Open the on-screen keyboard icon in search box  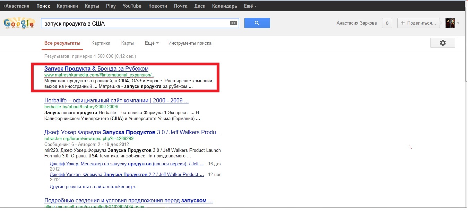pyautogui.click(x=233, y=23)
